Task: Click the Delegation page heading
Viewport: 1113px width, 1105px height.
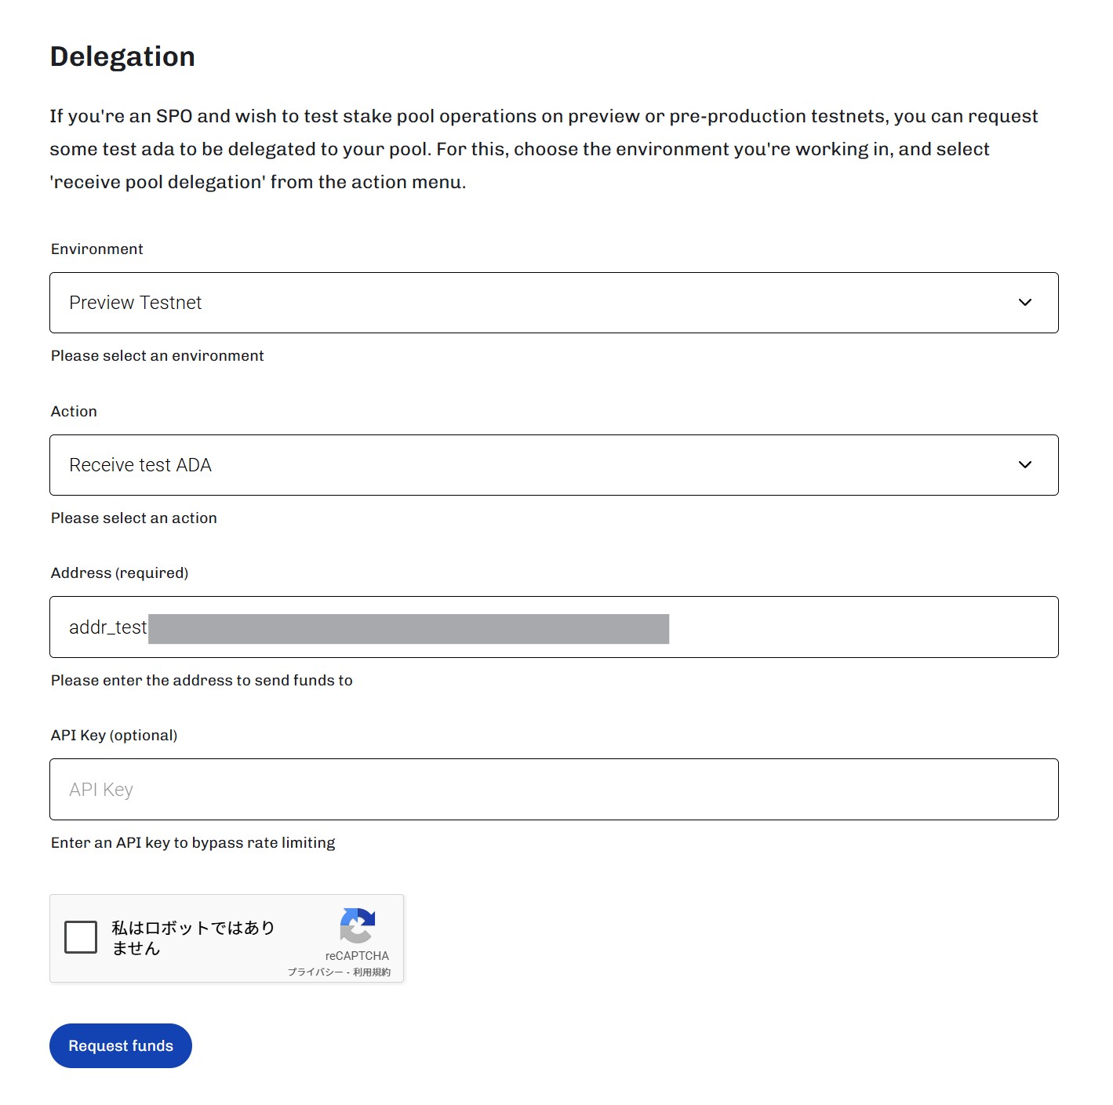Action: pyautogui.click(x=123, y=57)
